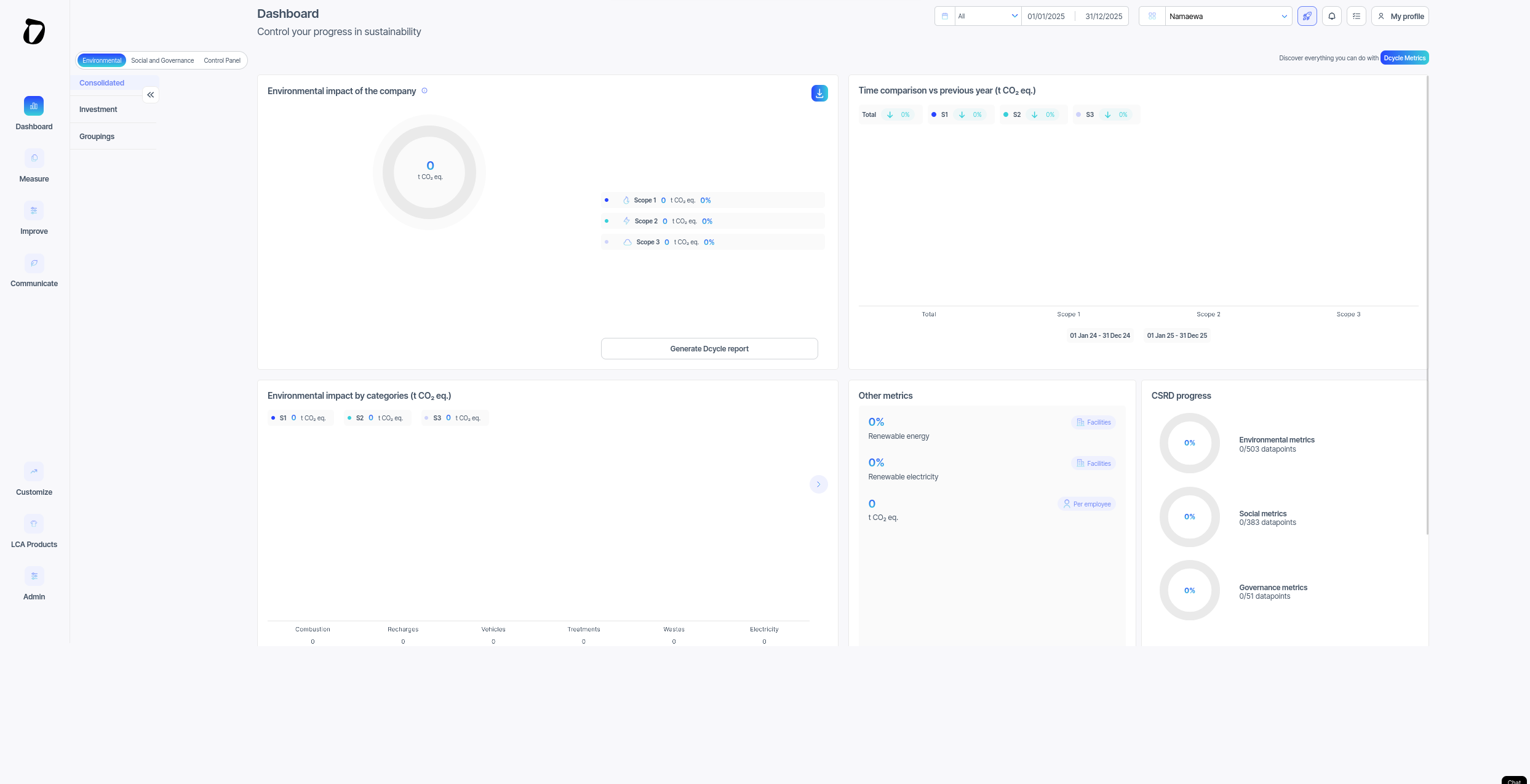Toggle the Total comparison chip

890,114
